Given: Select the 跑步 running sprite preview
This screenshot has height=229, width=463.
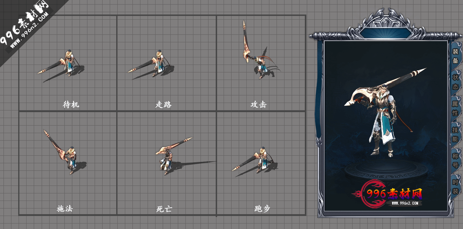Looking at the screenshot, I should coord(255,161).
